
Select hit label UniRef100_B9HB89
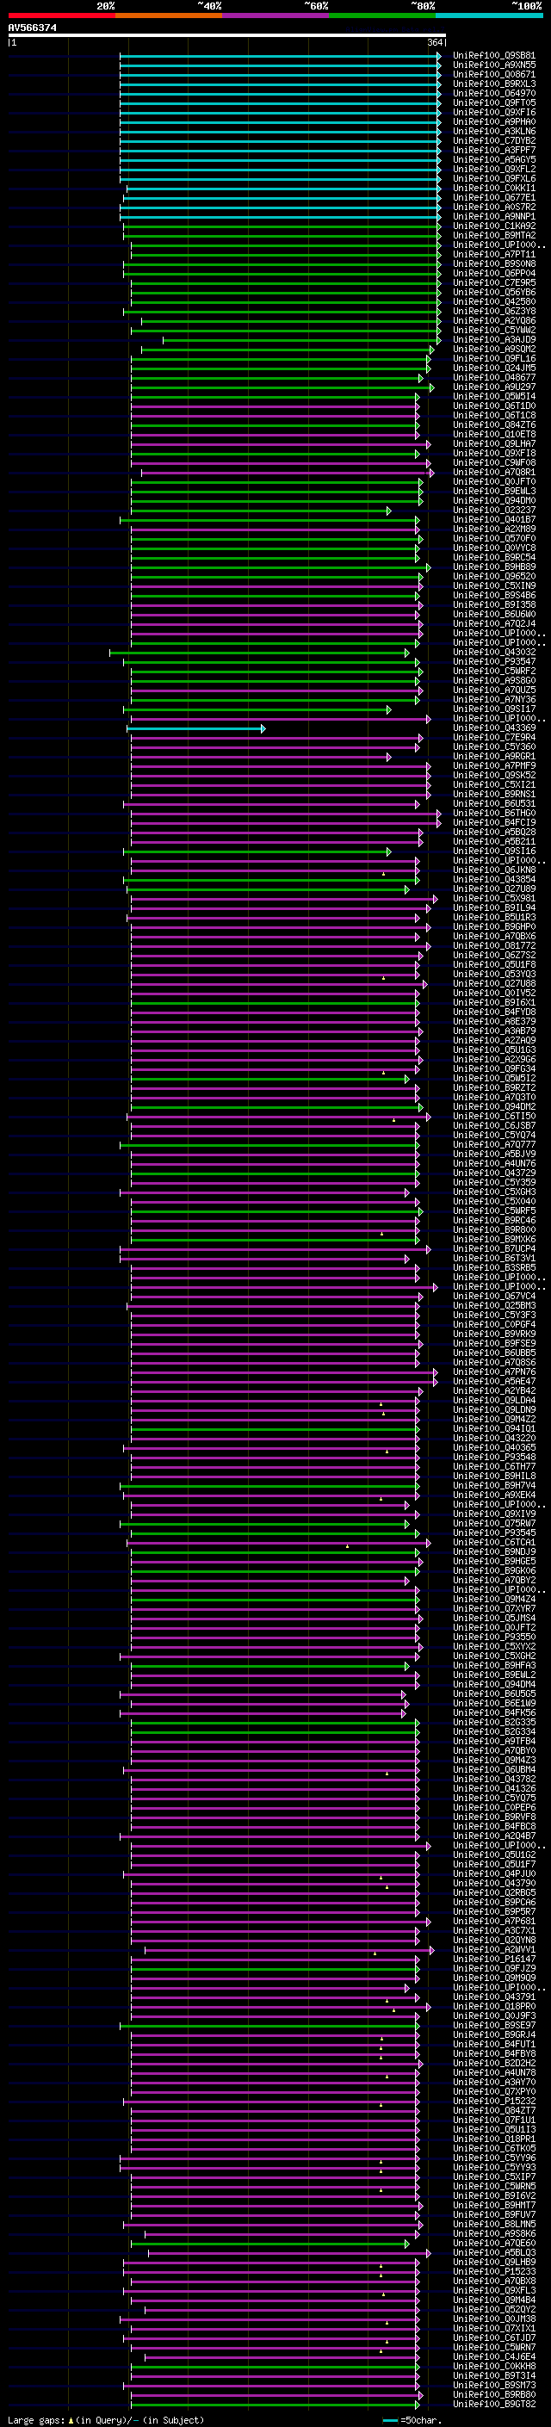[494, 567]
